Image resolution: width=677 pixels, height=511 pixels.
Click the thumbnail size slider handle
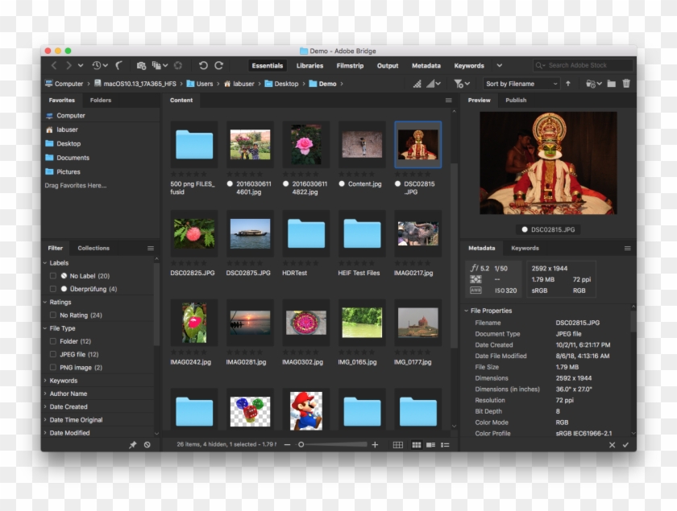tap(301, 443)
